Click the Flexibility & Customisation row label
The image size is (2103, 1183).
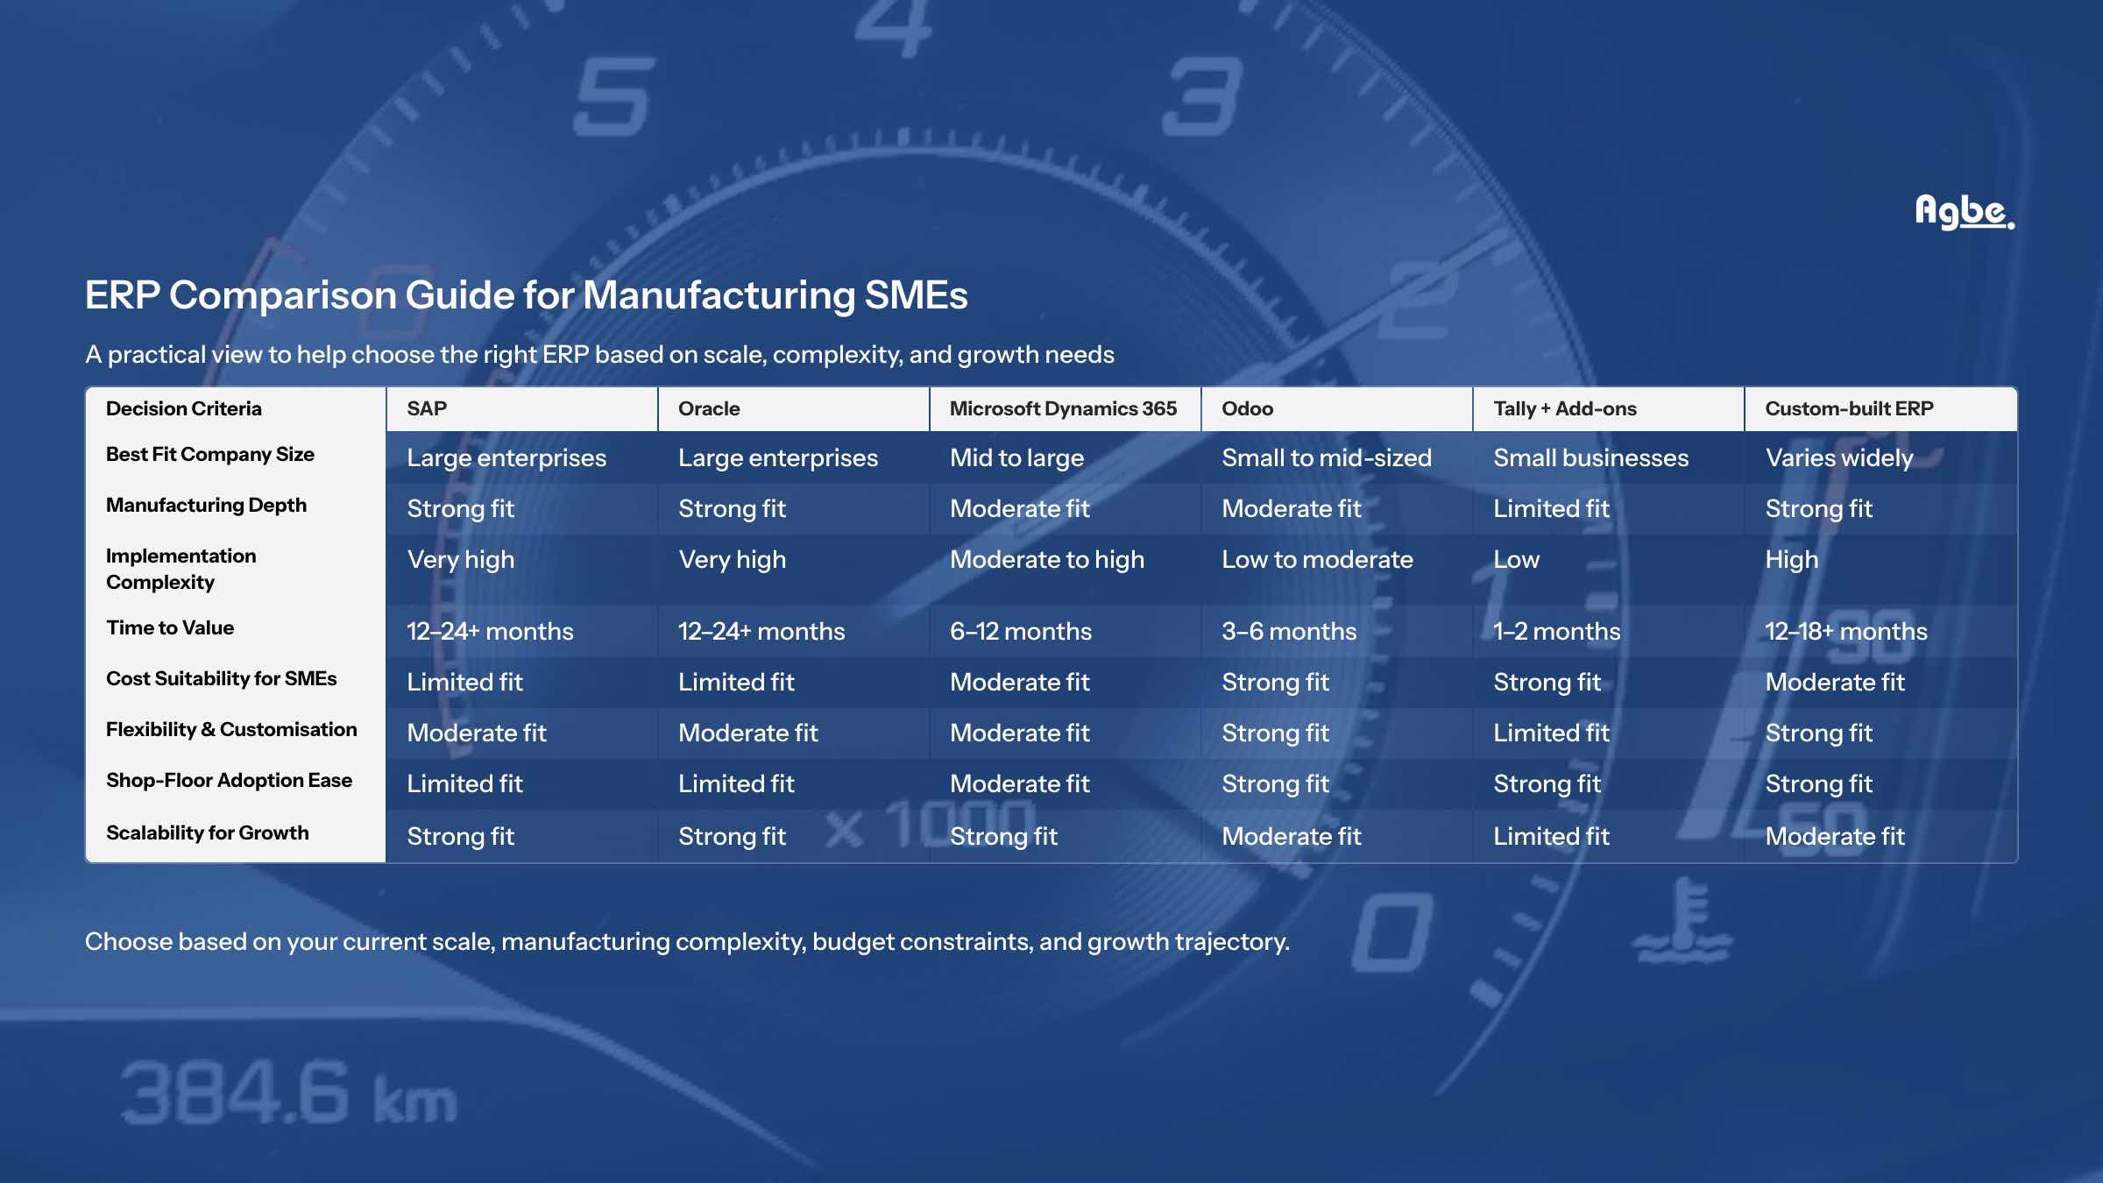click(231, 729)
